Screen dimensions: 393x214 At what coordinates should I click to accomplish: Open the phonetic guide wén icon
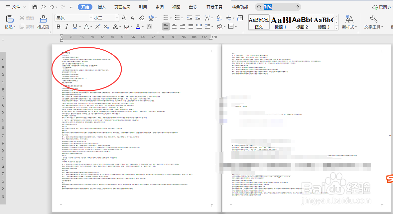click(x=151, y=18)
